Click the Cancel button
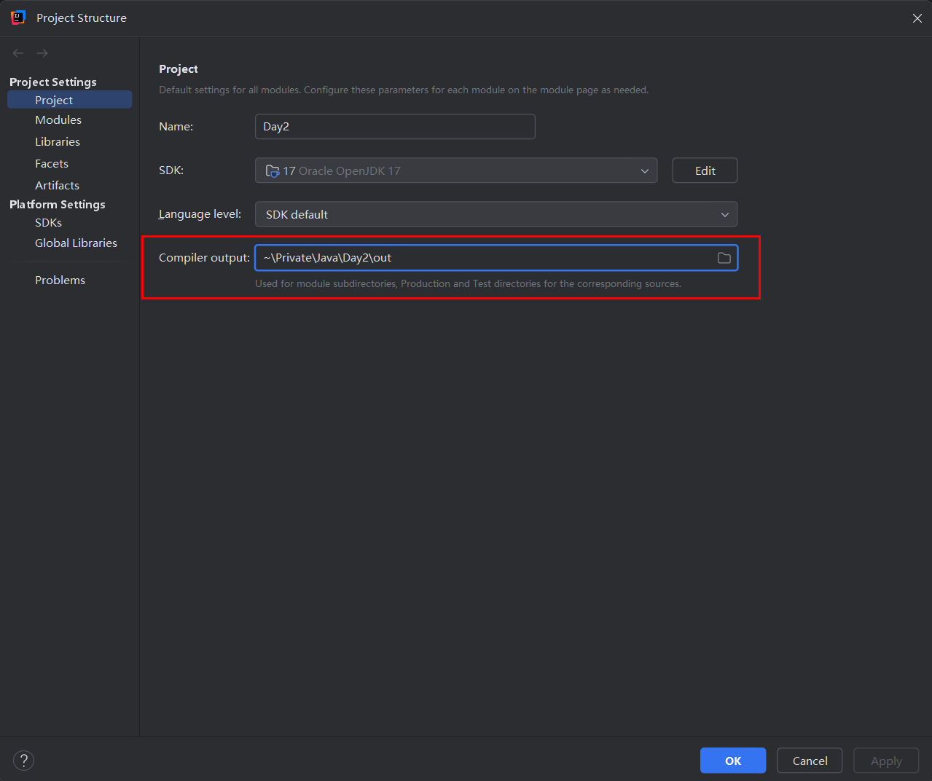Screen dimensions: 932x781 coord(810,761)
